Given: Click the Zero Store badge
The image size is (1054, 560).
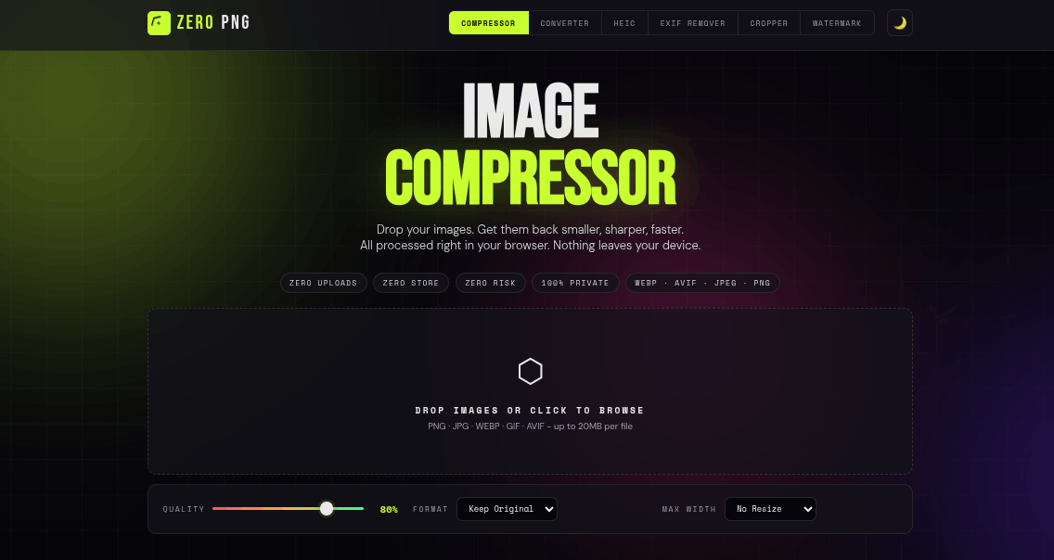Looking at the screenshot, I should click(411, 283).
